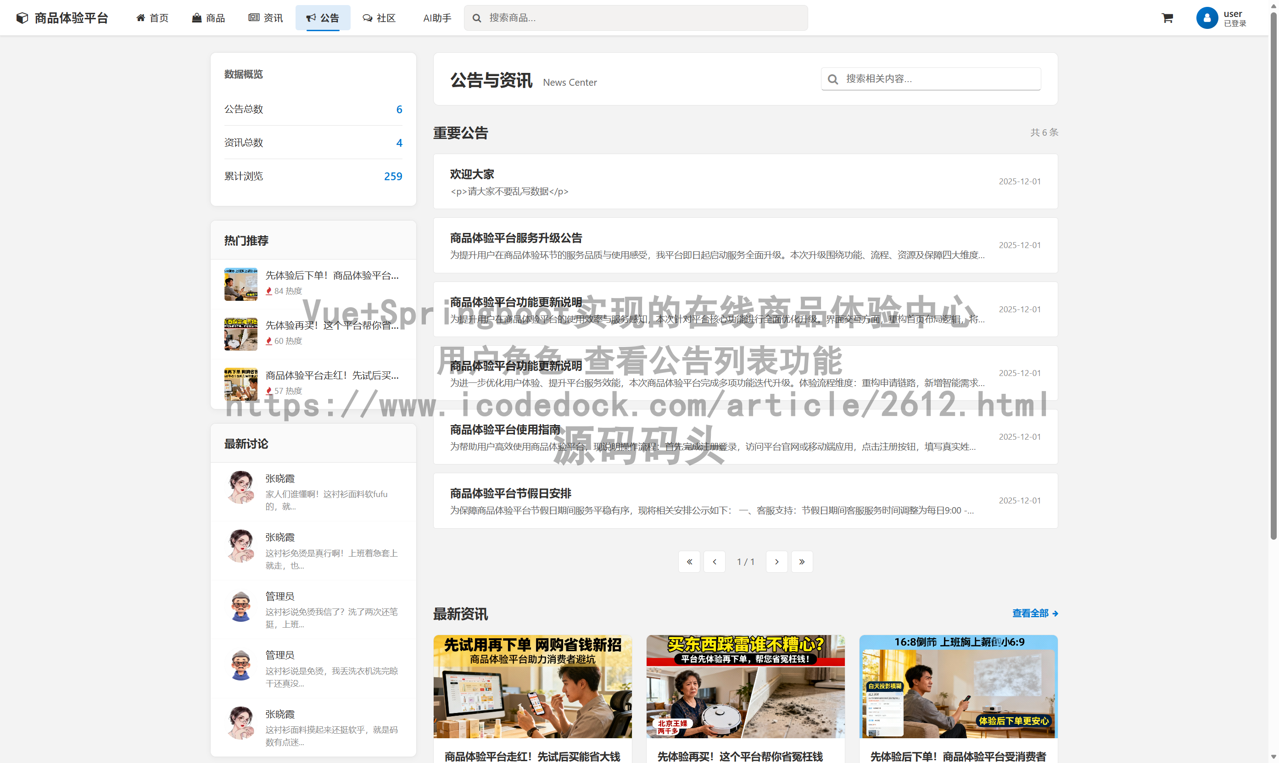This screenshot has height=763, width=1279.
Task: Open the 首页 navigation tab
Action: [x=152, y=17]
